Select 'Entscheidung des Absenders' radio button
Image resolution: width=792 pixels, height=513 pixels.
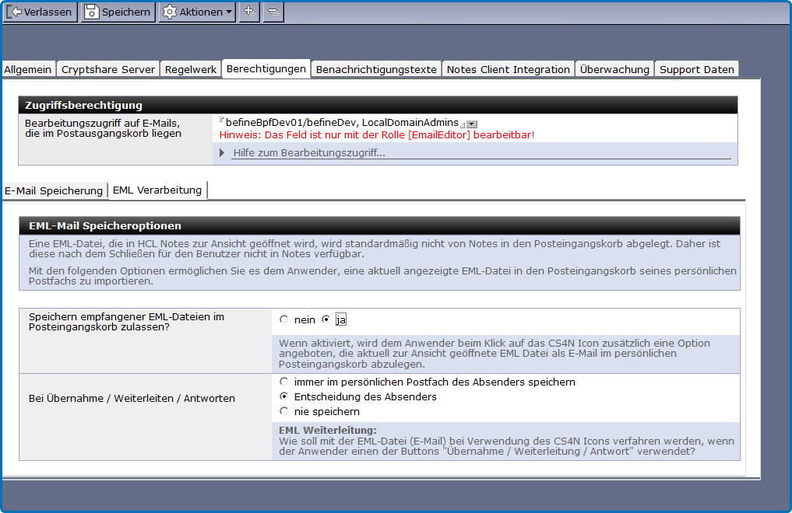pyautogui.click(x=283, y=396)
